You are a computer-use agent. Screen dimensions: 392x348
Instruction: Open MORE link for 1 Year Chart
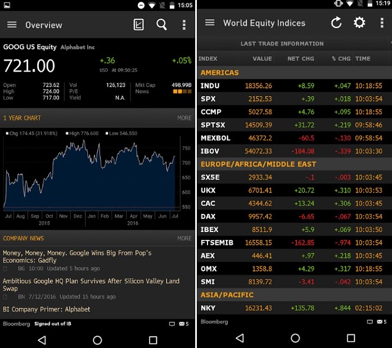(184, 118)
